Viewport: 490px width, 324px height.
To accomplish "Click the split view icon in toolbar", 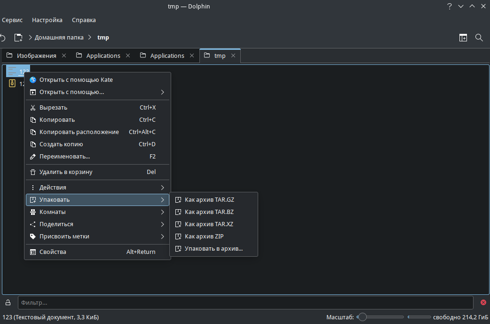I will 463,38.
